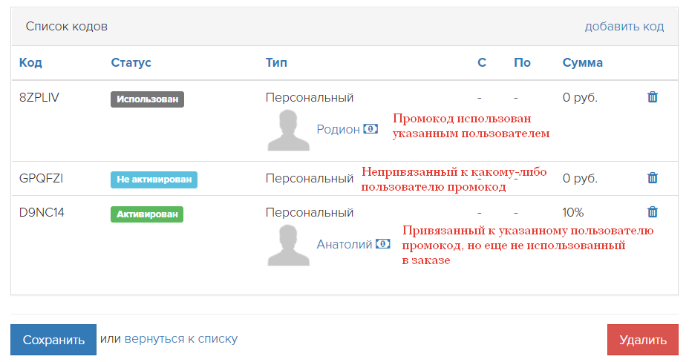Image resolution: width=689 pixels, height=362 pixels.
Task: Click the добавить код link
Action: click(624, 26)
